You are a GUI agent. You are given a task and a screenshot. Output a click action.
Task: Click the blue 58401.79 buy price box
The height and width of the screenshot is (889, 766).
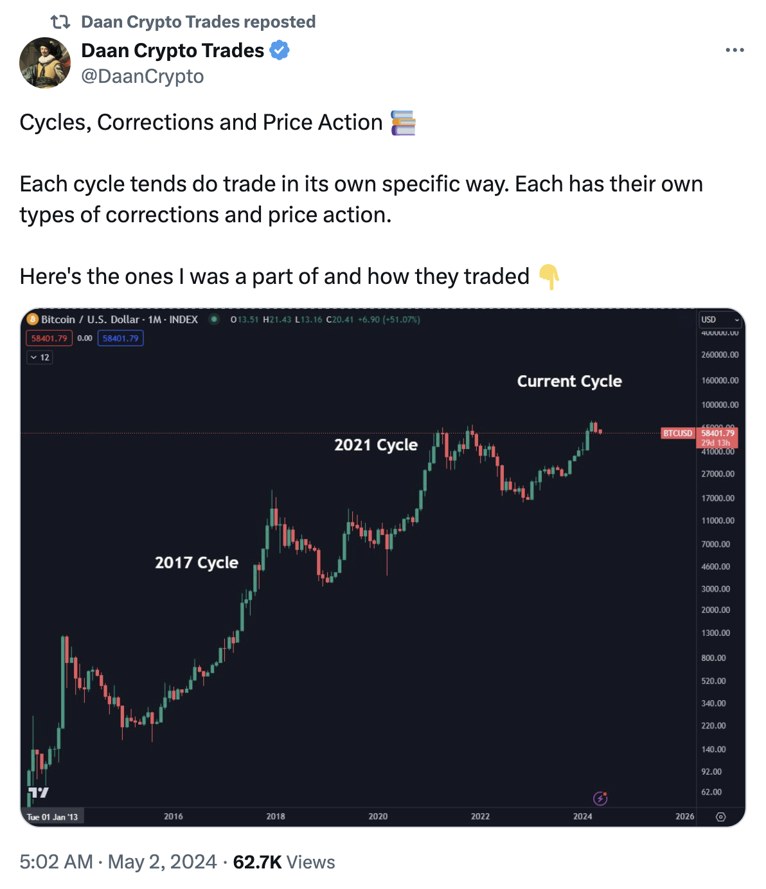120,339
